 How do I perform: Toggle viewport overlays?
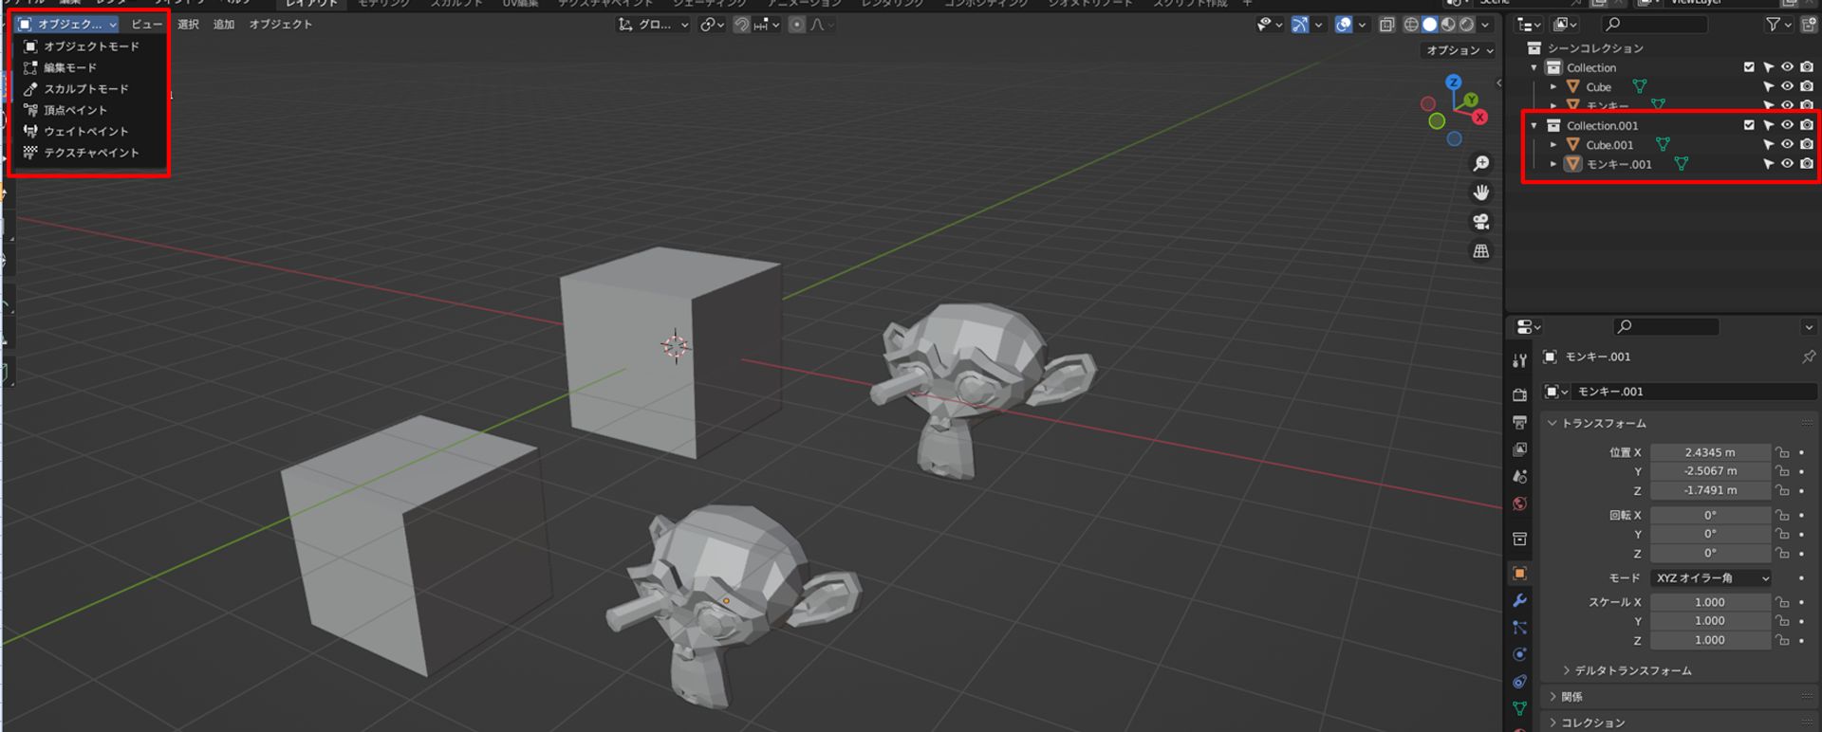1343,25
